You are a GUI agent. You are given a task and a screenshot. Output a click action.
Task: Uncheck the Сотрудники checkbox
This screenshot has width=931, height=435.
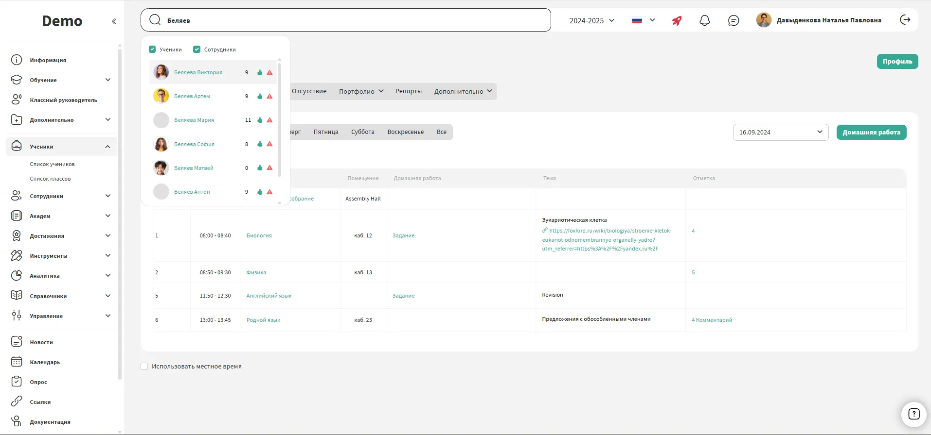point(197,50)
